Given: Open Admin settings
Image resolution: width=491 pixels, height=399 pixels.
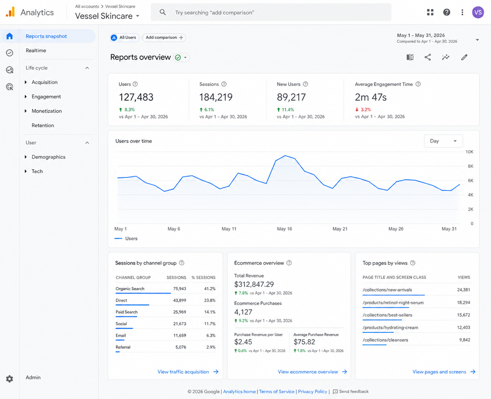Looking at the screenshot, I should [33, 377].
